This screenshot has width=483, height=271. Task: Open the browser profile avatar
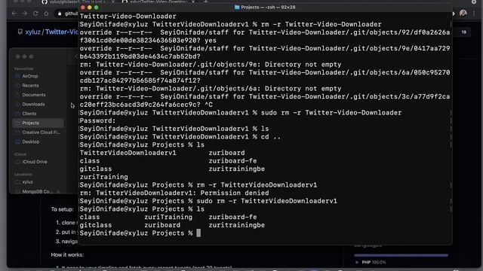pyautogui.click(x=463, y=14)
